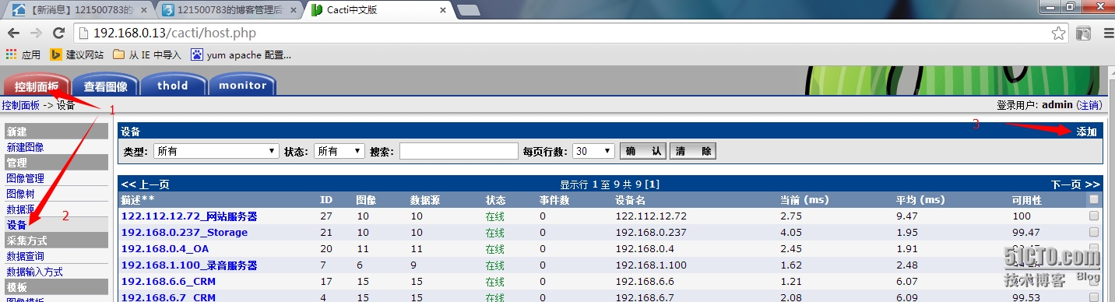
Task: Open the monitor tab
Action: [242, 86]
